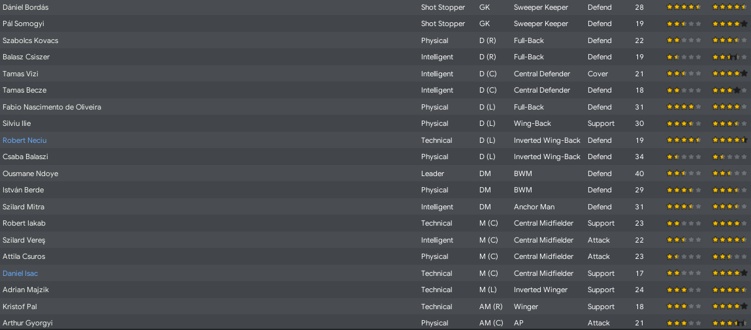Click Tamas Vizi potential star rating
This screenshot has height=330, width=751.
729,74
